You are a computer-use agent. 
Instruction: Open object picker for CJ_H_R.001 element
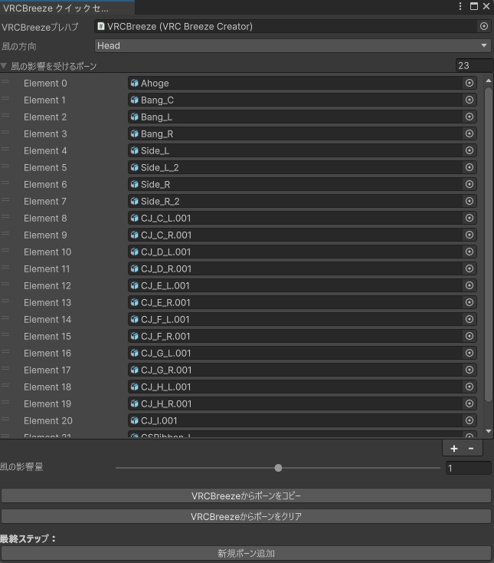tap(469, 403)
